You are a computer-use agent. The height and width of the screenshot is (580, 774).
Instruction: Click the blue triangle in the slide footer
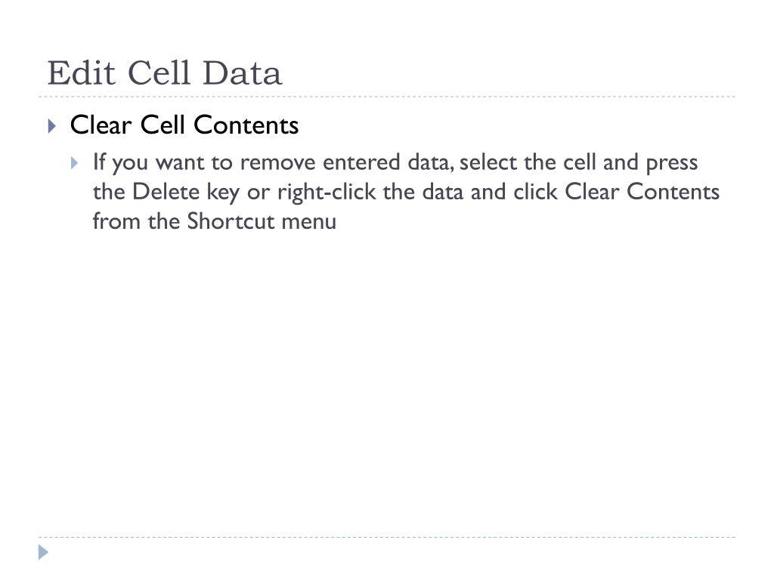tap(43, 552)
